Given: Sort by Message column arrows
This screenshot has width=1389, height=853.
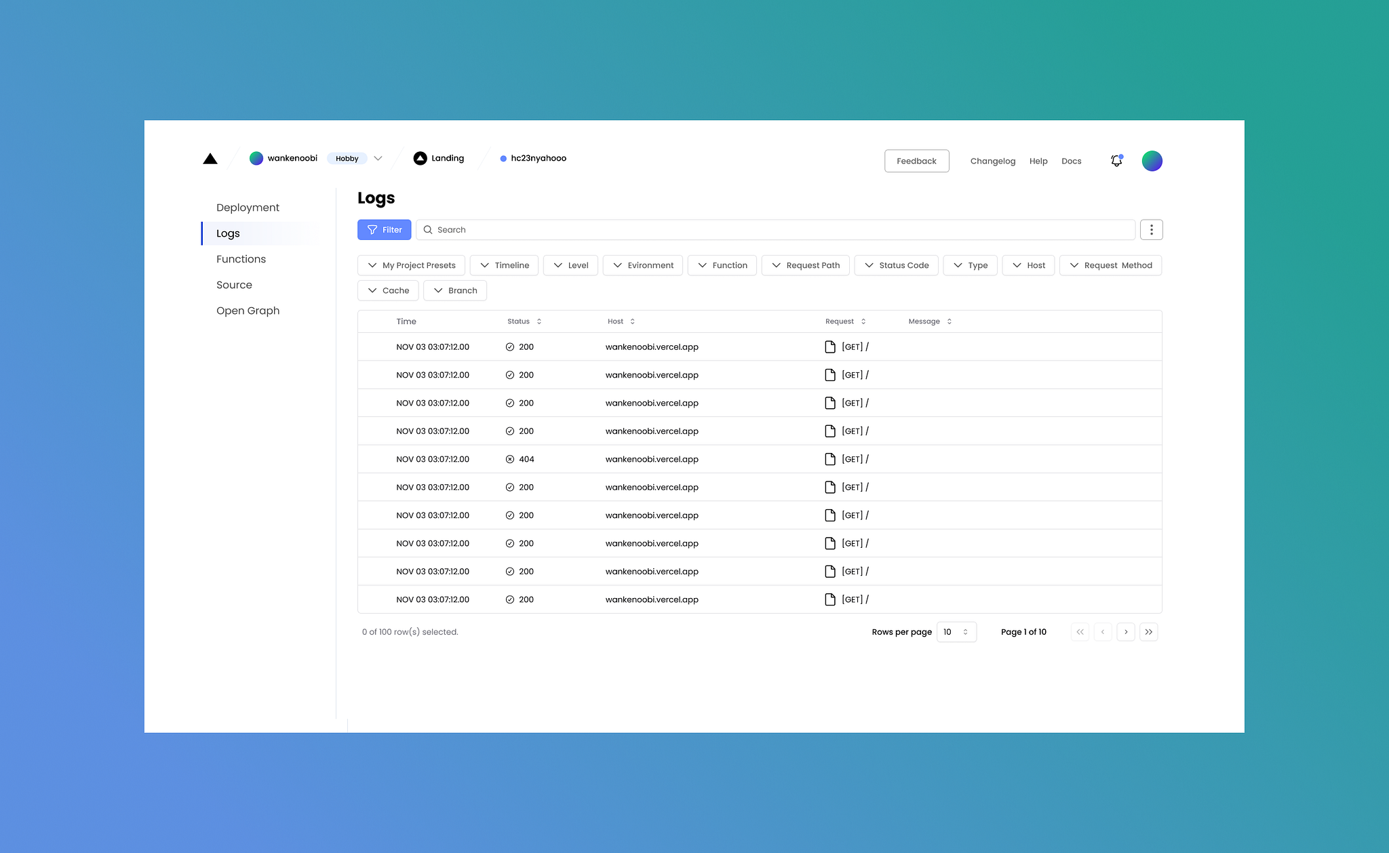Looking at the screenshot, I should (x=950, y=321).
